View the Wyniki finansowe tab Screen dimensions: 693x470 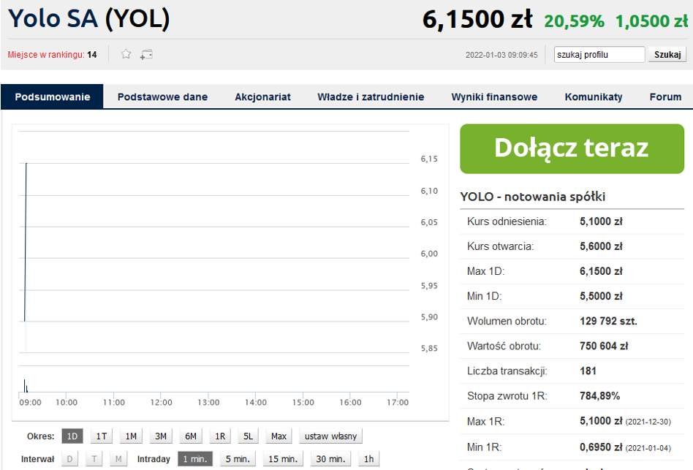494,96
